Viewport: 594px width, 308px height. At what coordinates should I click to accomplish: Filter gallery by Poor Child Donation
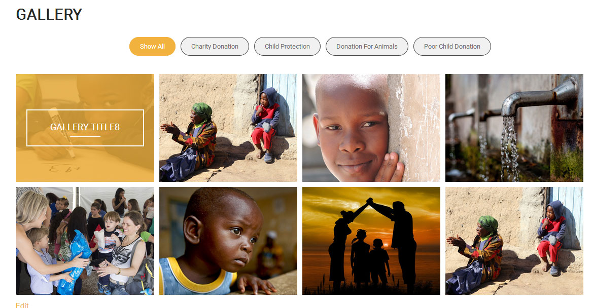tap(452, 46)
